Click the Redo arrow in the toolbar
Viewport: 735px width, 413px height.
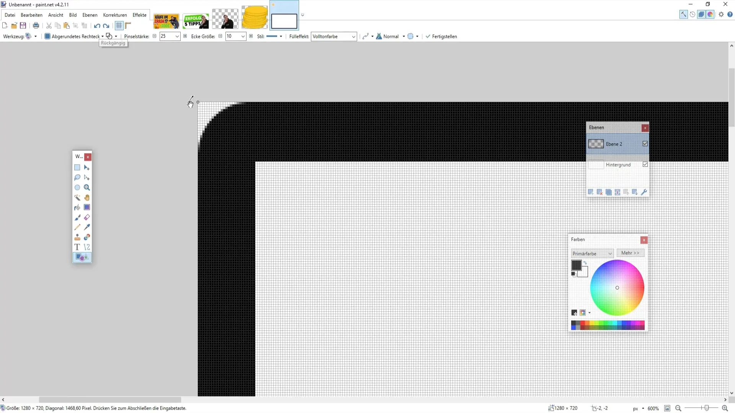pos(106,26)
